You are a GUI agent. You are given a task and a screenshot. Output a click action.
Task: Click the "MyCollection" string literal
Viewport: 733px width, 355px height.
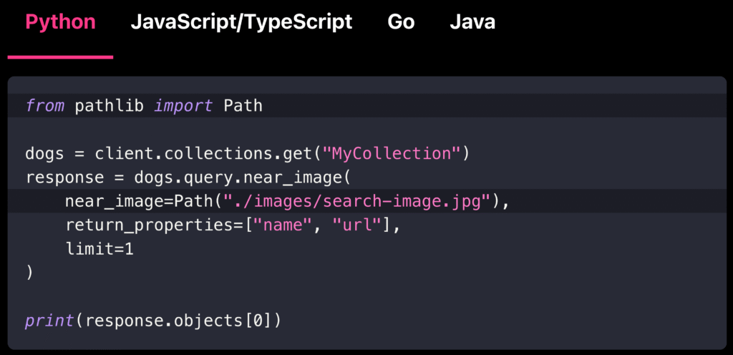(390, 153)
